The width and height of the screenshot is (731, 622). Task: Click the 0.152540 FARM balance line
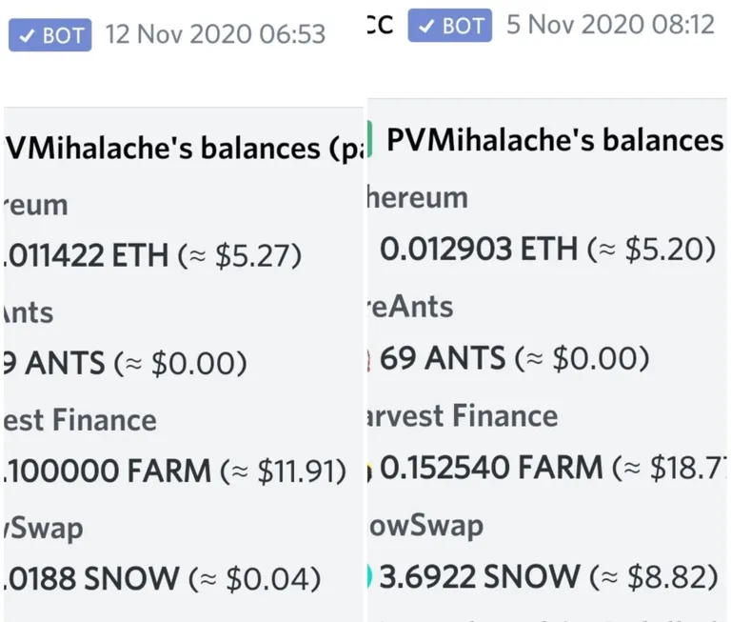click(553, 468)
